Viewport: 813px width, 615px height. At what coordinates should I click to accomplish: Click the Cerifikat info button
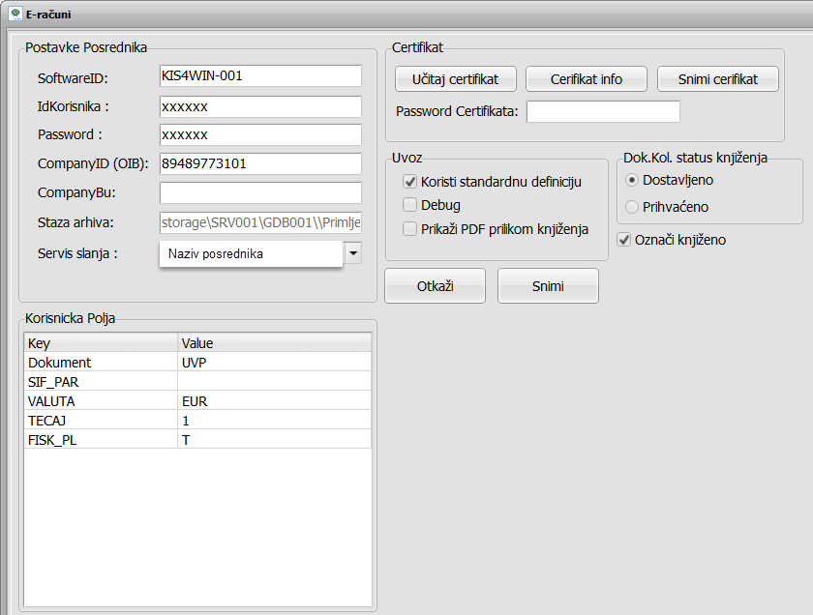587,79
